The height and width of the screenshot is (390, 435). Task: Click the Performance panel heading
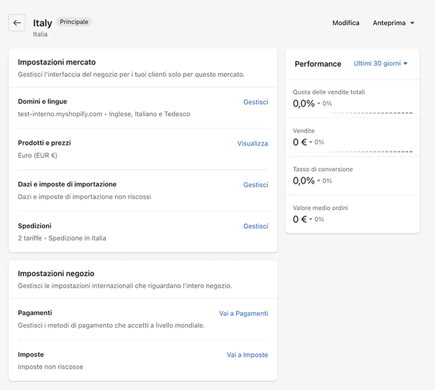318,64
